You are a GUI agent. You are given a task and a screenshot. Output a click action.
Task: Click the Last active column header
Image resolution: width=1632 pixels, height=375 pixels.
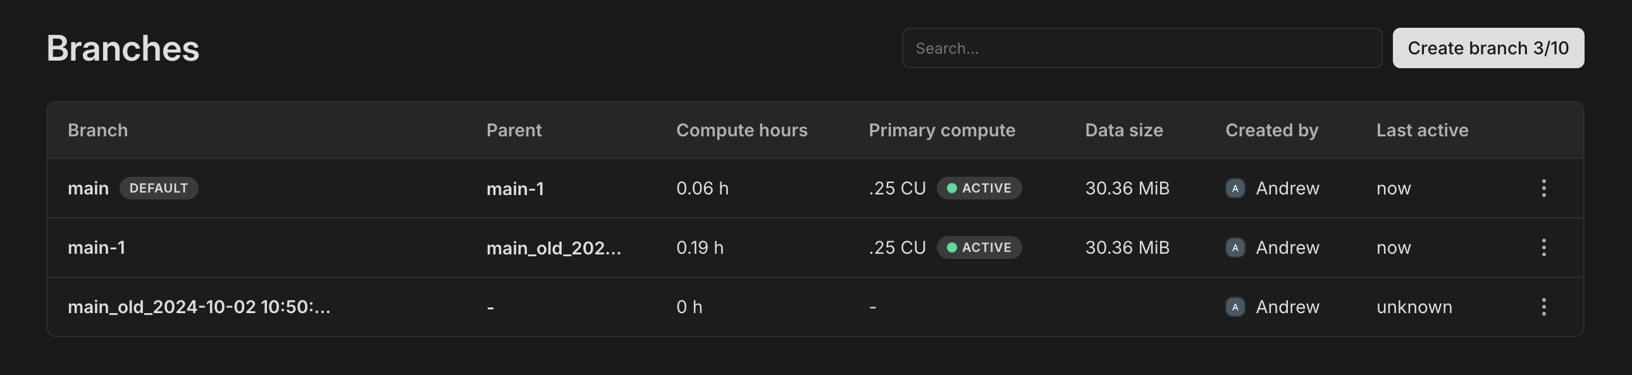coord(1421,130)
